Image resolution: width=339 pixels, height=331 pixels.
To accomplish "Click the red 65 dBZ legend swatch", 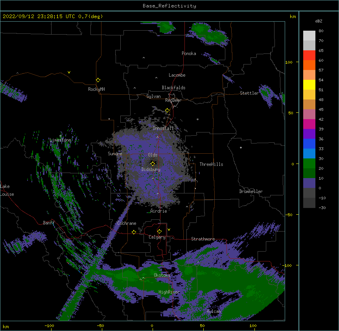I will pos(309,55).
